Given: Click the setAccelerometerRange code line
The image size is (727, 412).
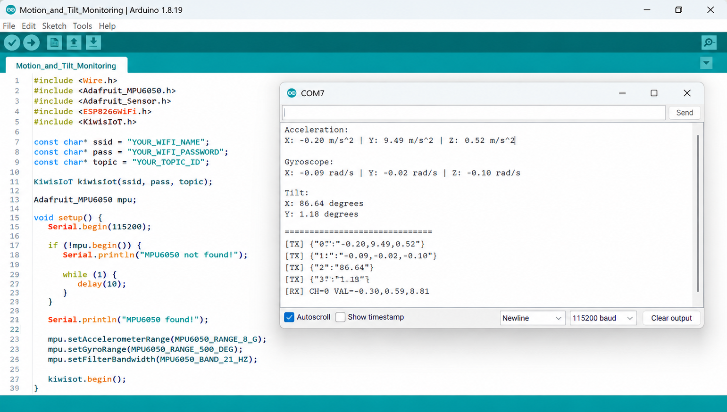Looking at the screenshot, I should (x=157, y=339).
